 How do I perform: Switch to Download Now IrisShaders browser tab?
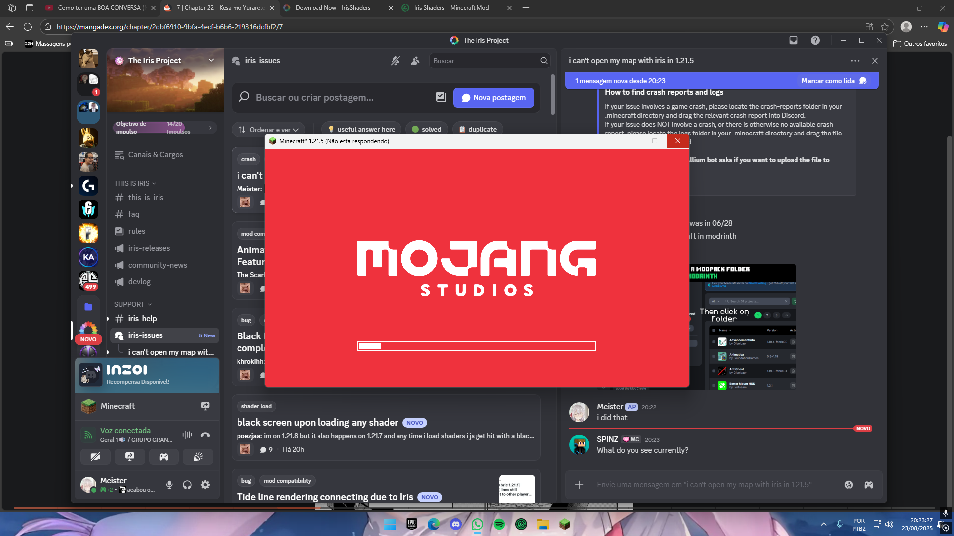coord(333,8)
